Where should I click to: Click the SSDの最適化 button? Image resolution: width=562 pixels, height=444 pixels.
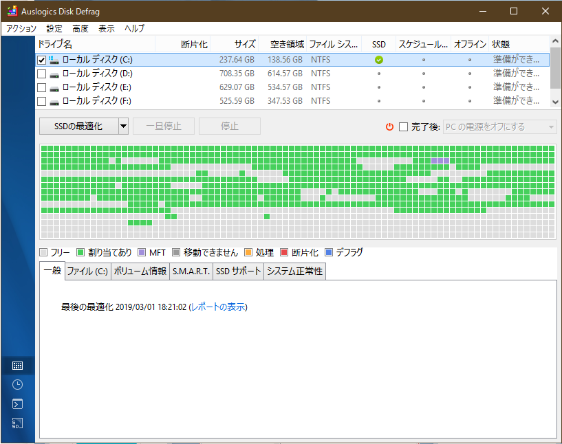click(x=78, y=126)
